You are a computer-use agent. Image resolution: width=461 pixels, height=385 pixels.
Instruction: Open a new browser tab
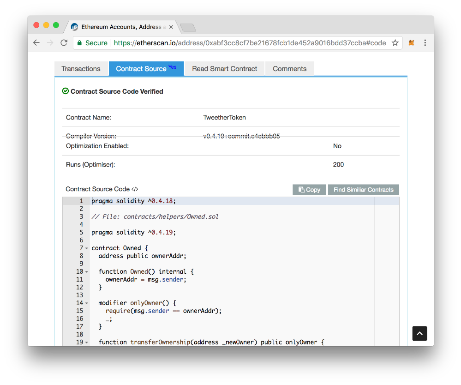[x=188, y=28]
